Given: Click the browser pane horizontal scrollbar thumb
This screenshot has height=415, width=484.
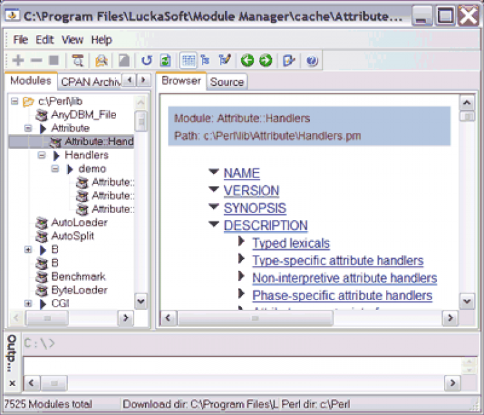Looking at the screenshot, I should point(255,318).
